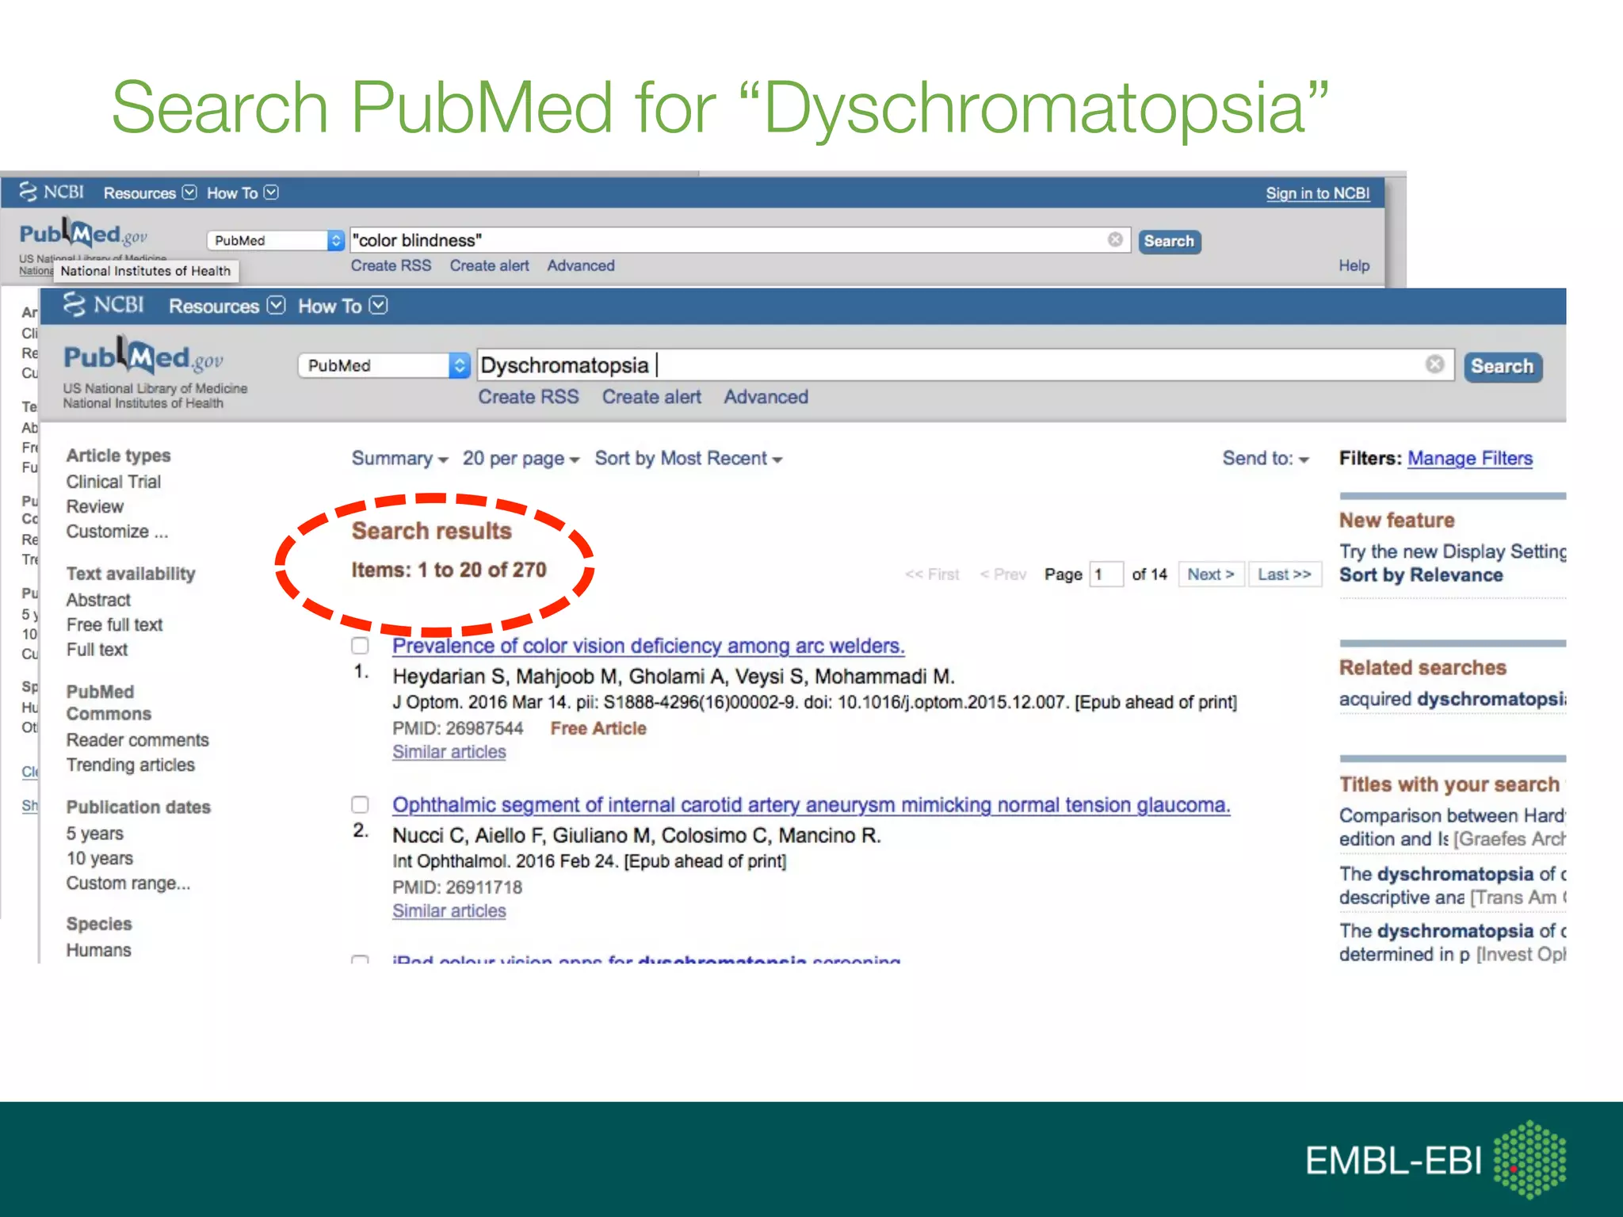Filter by Abstract availability
Image resolution: width=1623 pixels, height=1217 pixels.
coord(98,601)
